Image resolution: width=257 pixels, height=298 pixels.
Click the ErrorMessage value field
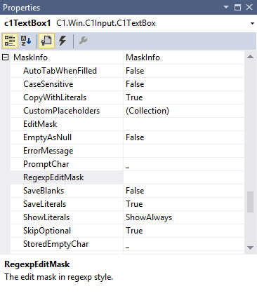(184, 151)
